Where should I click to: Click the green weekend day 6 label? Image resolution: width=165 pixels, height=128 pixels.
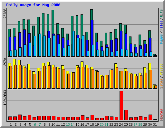pyautogui.click(x=35, y=124)
